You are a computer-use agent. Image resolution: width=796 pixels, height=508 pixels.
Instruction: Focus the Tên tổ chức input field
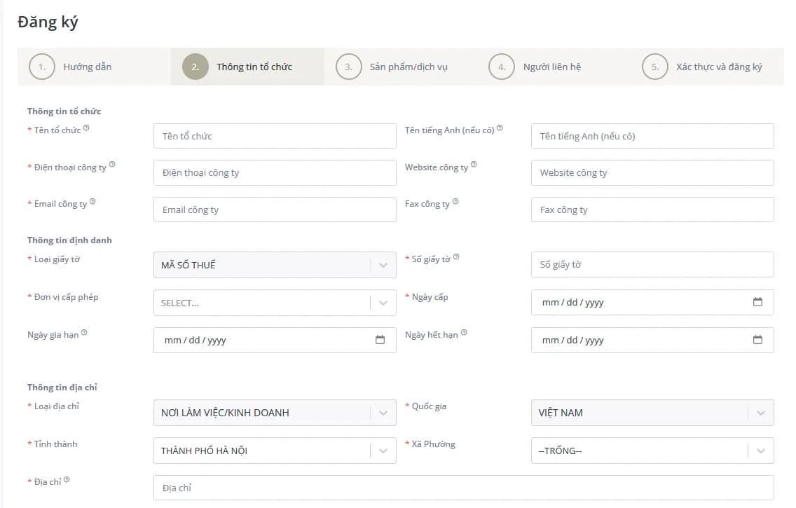point(275,136)
